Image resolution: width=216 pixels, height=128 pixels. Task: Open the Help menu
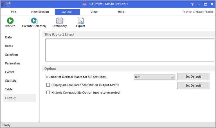pos(121,12)
